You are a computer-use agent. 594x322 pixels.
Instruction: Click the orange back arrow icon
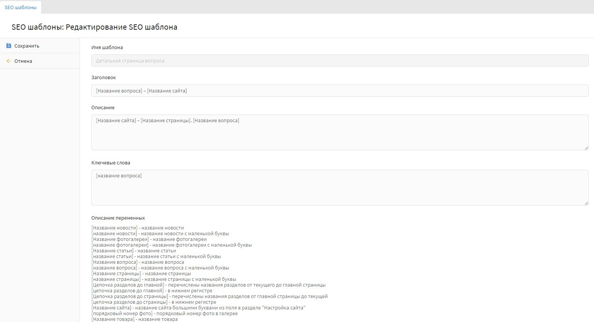point(9,61)
